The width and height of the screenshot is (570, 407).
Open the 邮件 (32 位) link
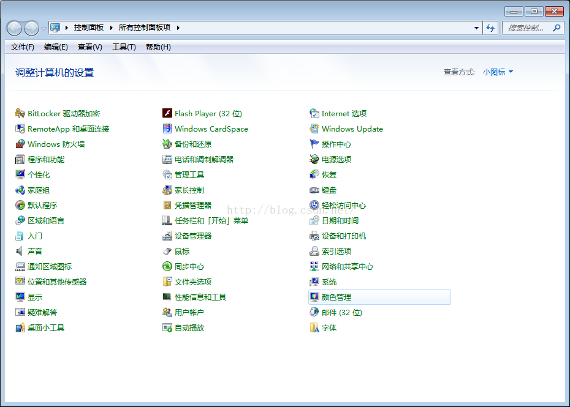point(342,313)
